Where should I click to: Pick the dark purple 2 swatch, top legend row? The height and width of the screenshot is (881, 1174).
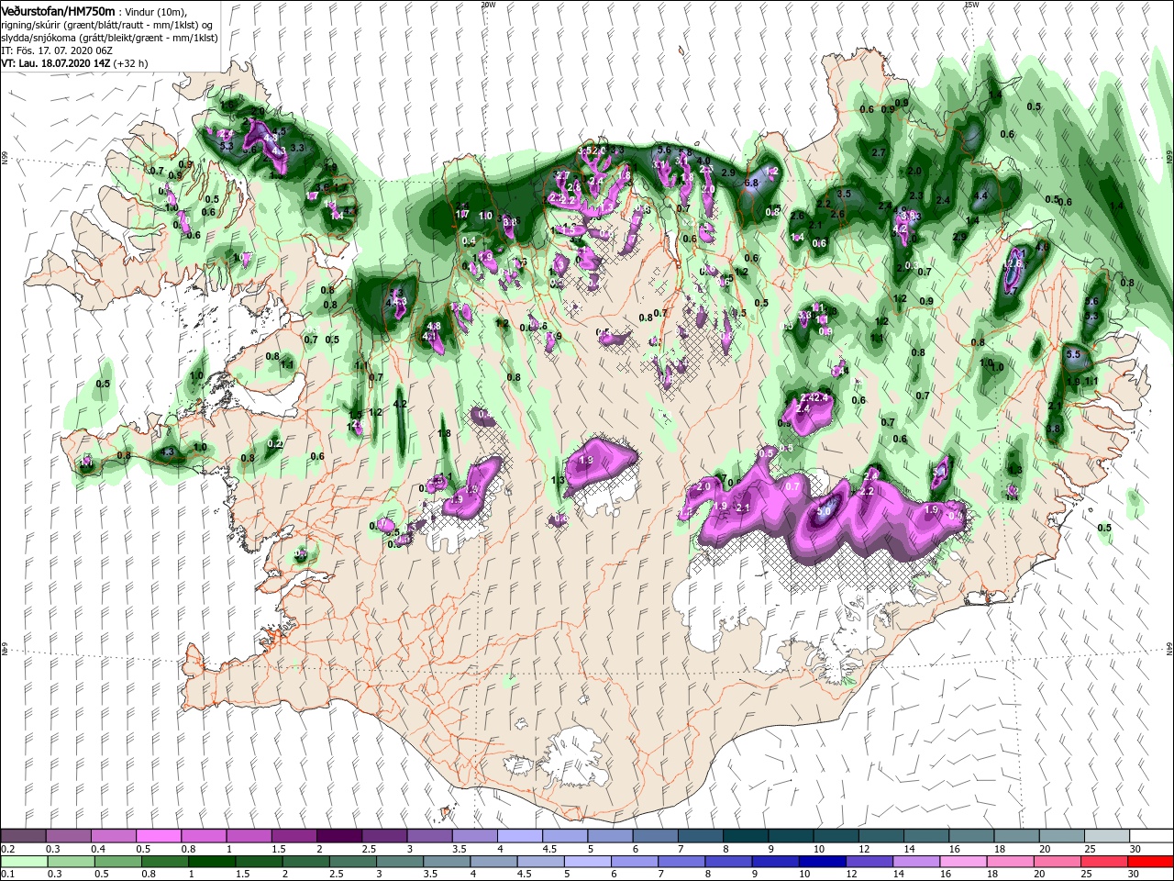pyautogui.click(x=339, y=836)
